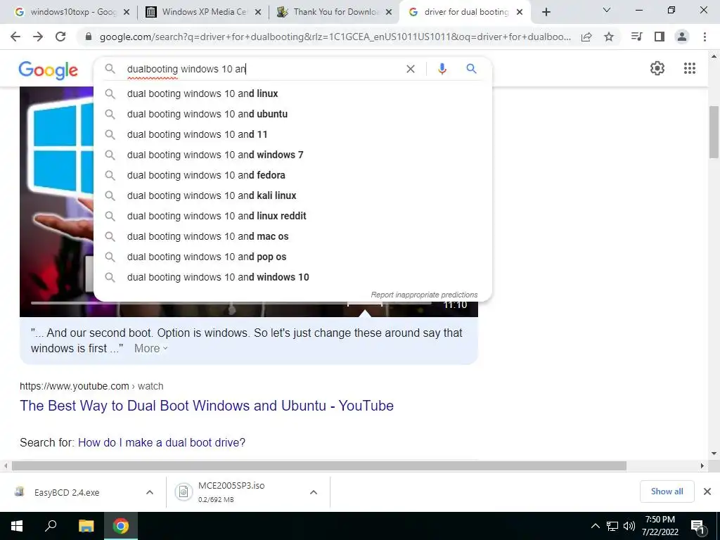The width and height of the screenshot is (720, 540).
Task: Go to the Google logo homepage
Action: tap(49, 70)
